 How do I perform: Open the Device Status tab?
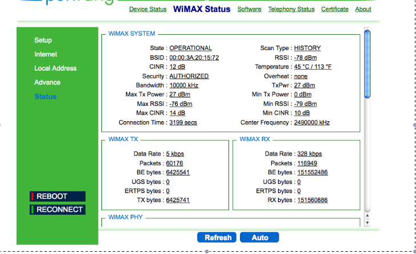pyautogui.click(x=148, y=9)
